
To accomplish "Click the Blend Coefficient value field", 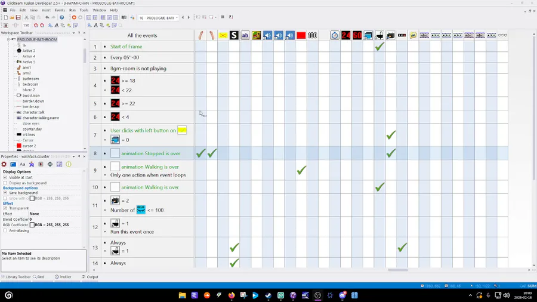I will coord(55,219).
